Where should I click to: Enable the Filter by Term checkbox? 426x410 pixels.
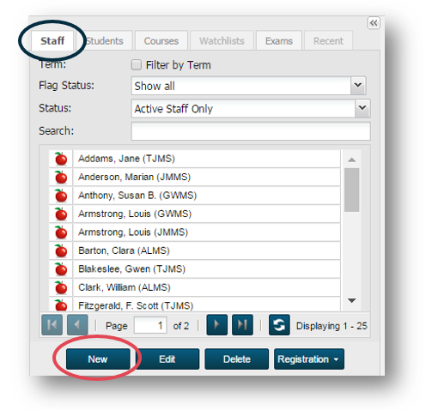(x=137, y=64)
